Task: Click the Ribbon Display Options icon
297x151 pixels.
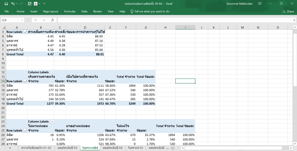Action: (260, 4)
